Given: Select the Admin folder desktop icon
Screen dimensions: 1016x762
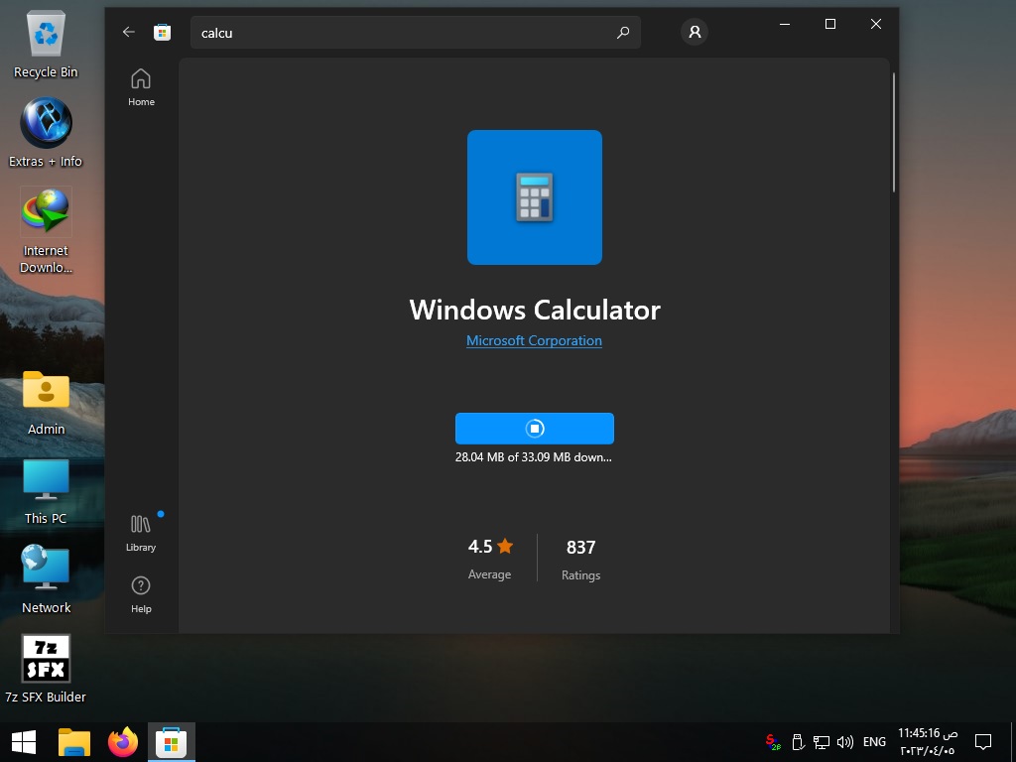Looking at the screenshot, I should tap(46, 403).
